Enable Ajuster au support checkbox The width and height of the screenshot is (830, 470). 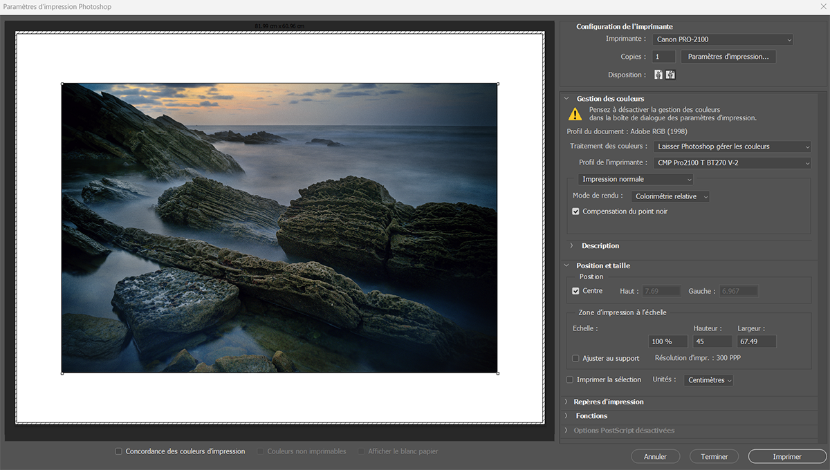[575, 358]
